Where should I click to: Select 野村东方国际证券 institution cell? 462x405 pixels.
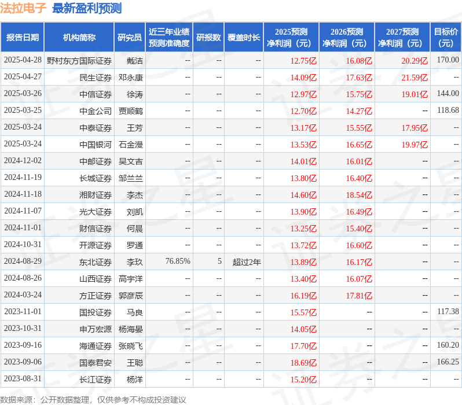tap(79, 61)
